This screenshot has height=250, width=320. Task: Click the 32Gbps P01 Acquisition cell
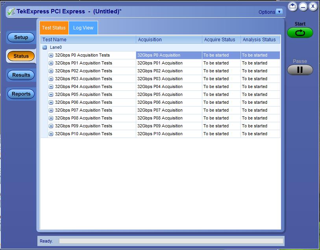(169, 63)
